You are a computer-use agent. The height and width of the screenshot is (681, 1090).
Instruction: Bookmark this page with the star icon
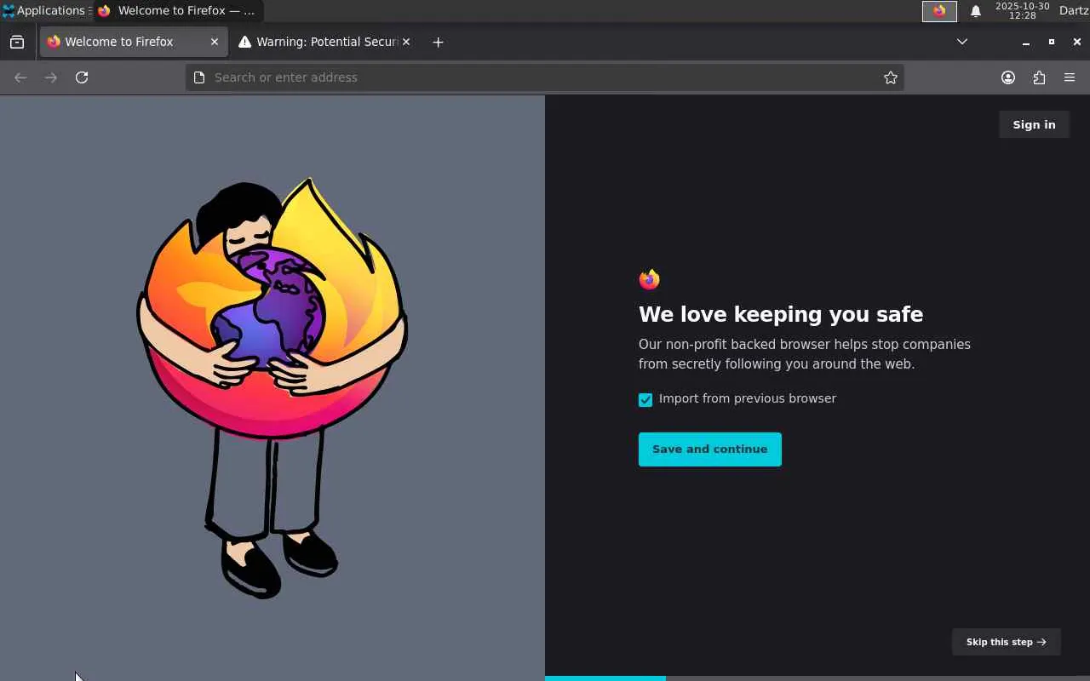891,77
